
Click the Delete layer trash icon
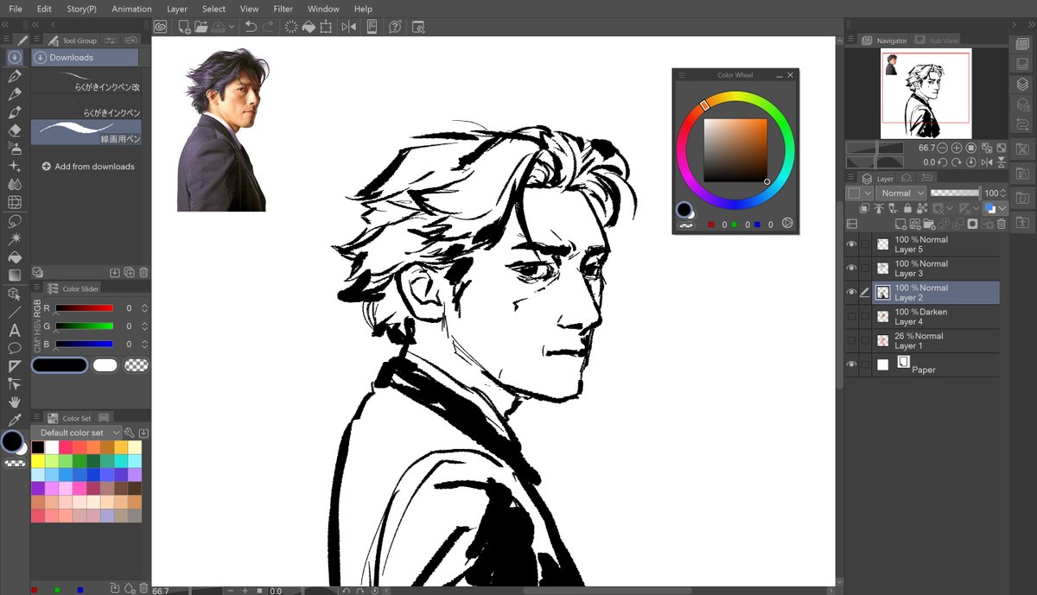pos(1002,223)
